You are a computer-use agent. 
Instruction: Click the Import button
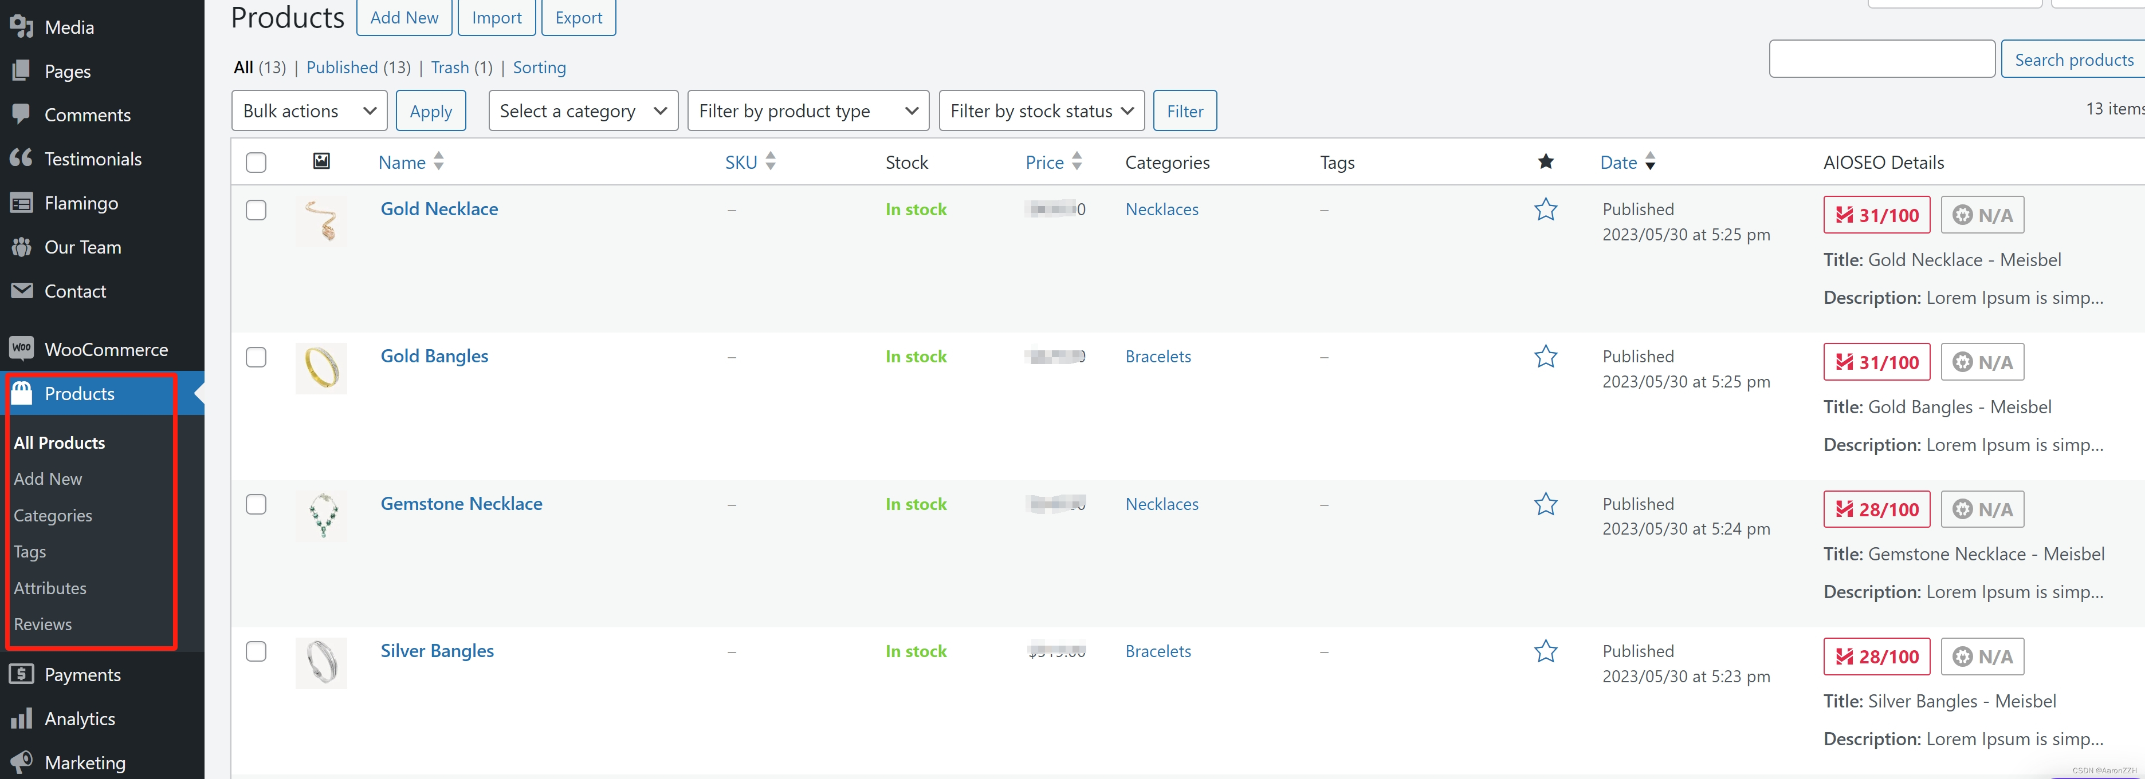tap(496, 18)
